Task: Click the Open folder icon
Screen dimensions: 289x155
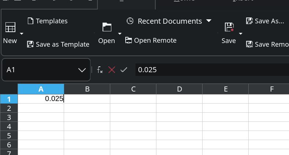Action: [x=107, y=27]
